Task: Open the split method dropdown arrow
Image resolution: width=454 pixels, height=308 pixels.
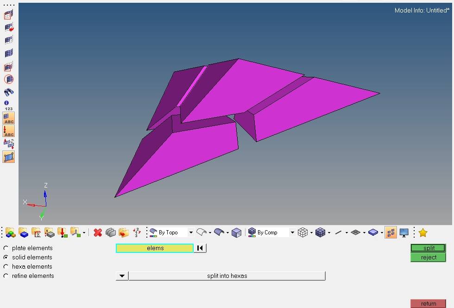Action: 122,276
